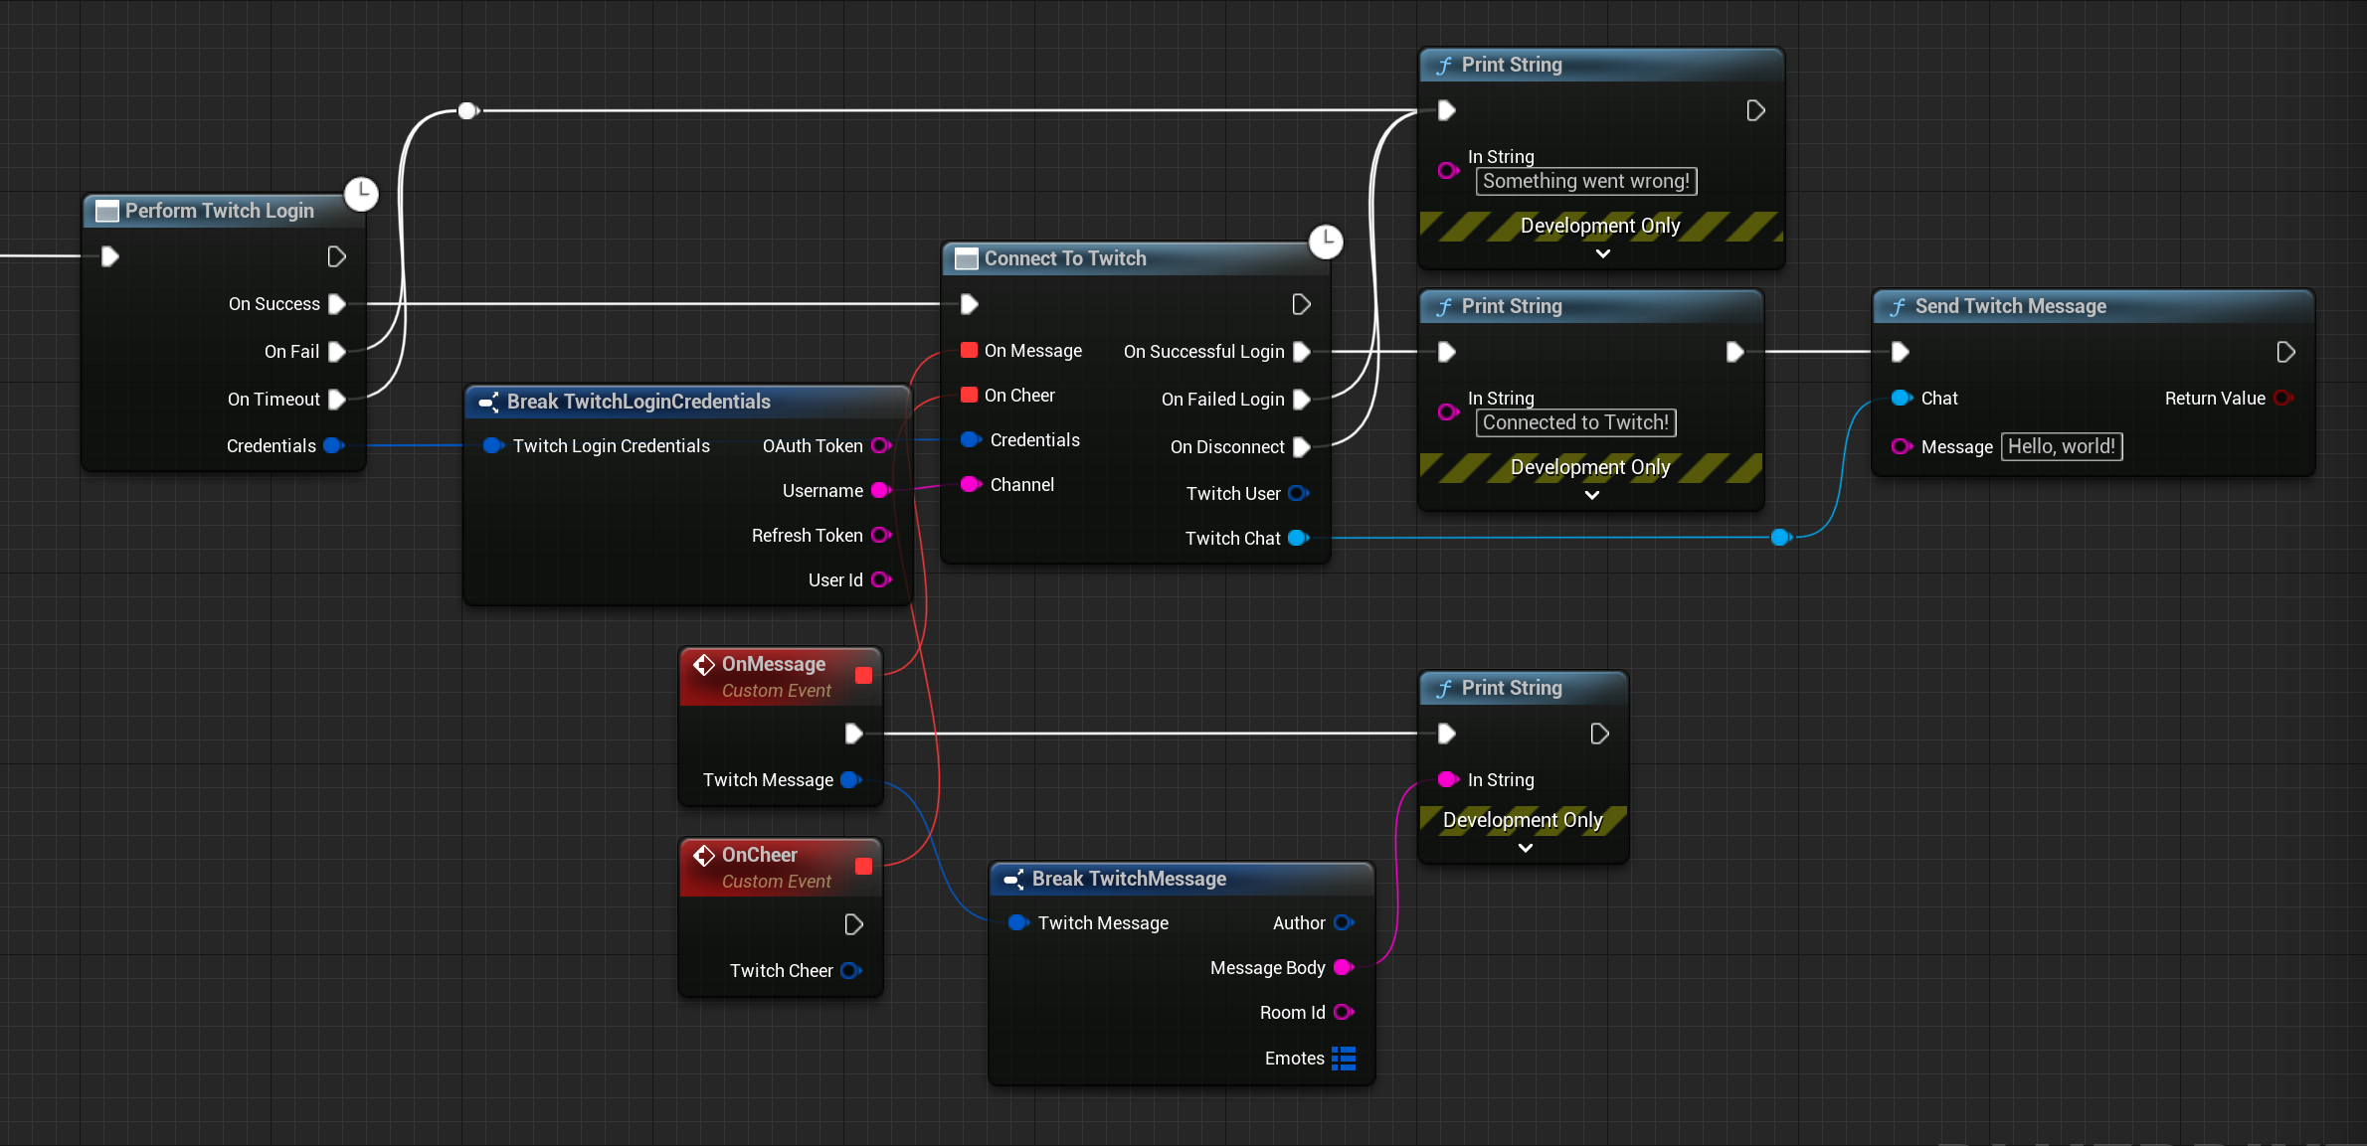Viewport: 2367px width, 1146px height.
Task: Click the Emotes array pin icon
Action: point(1344,1058)
